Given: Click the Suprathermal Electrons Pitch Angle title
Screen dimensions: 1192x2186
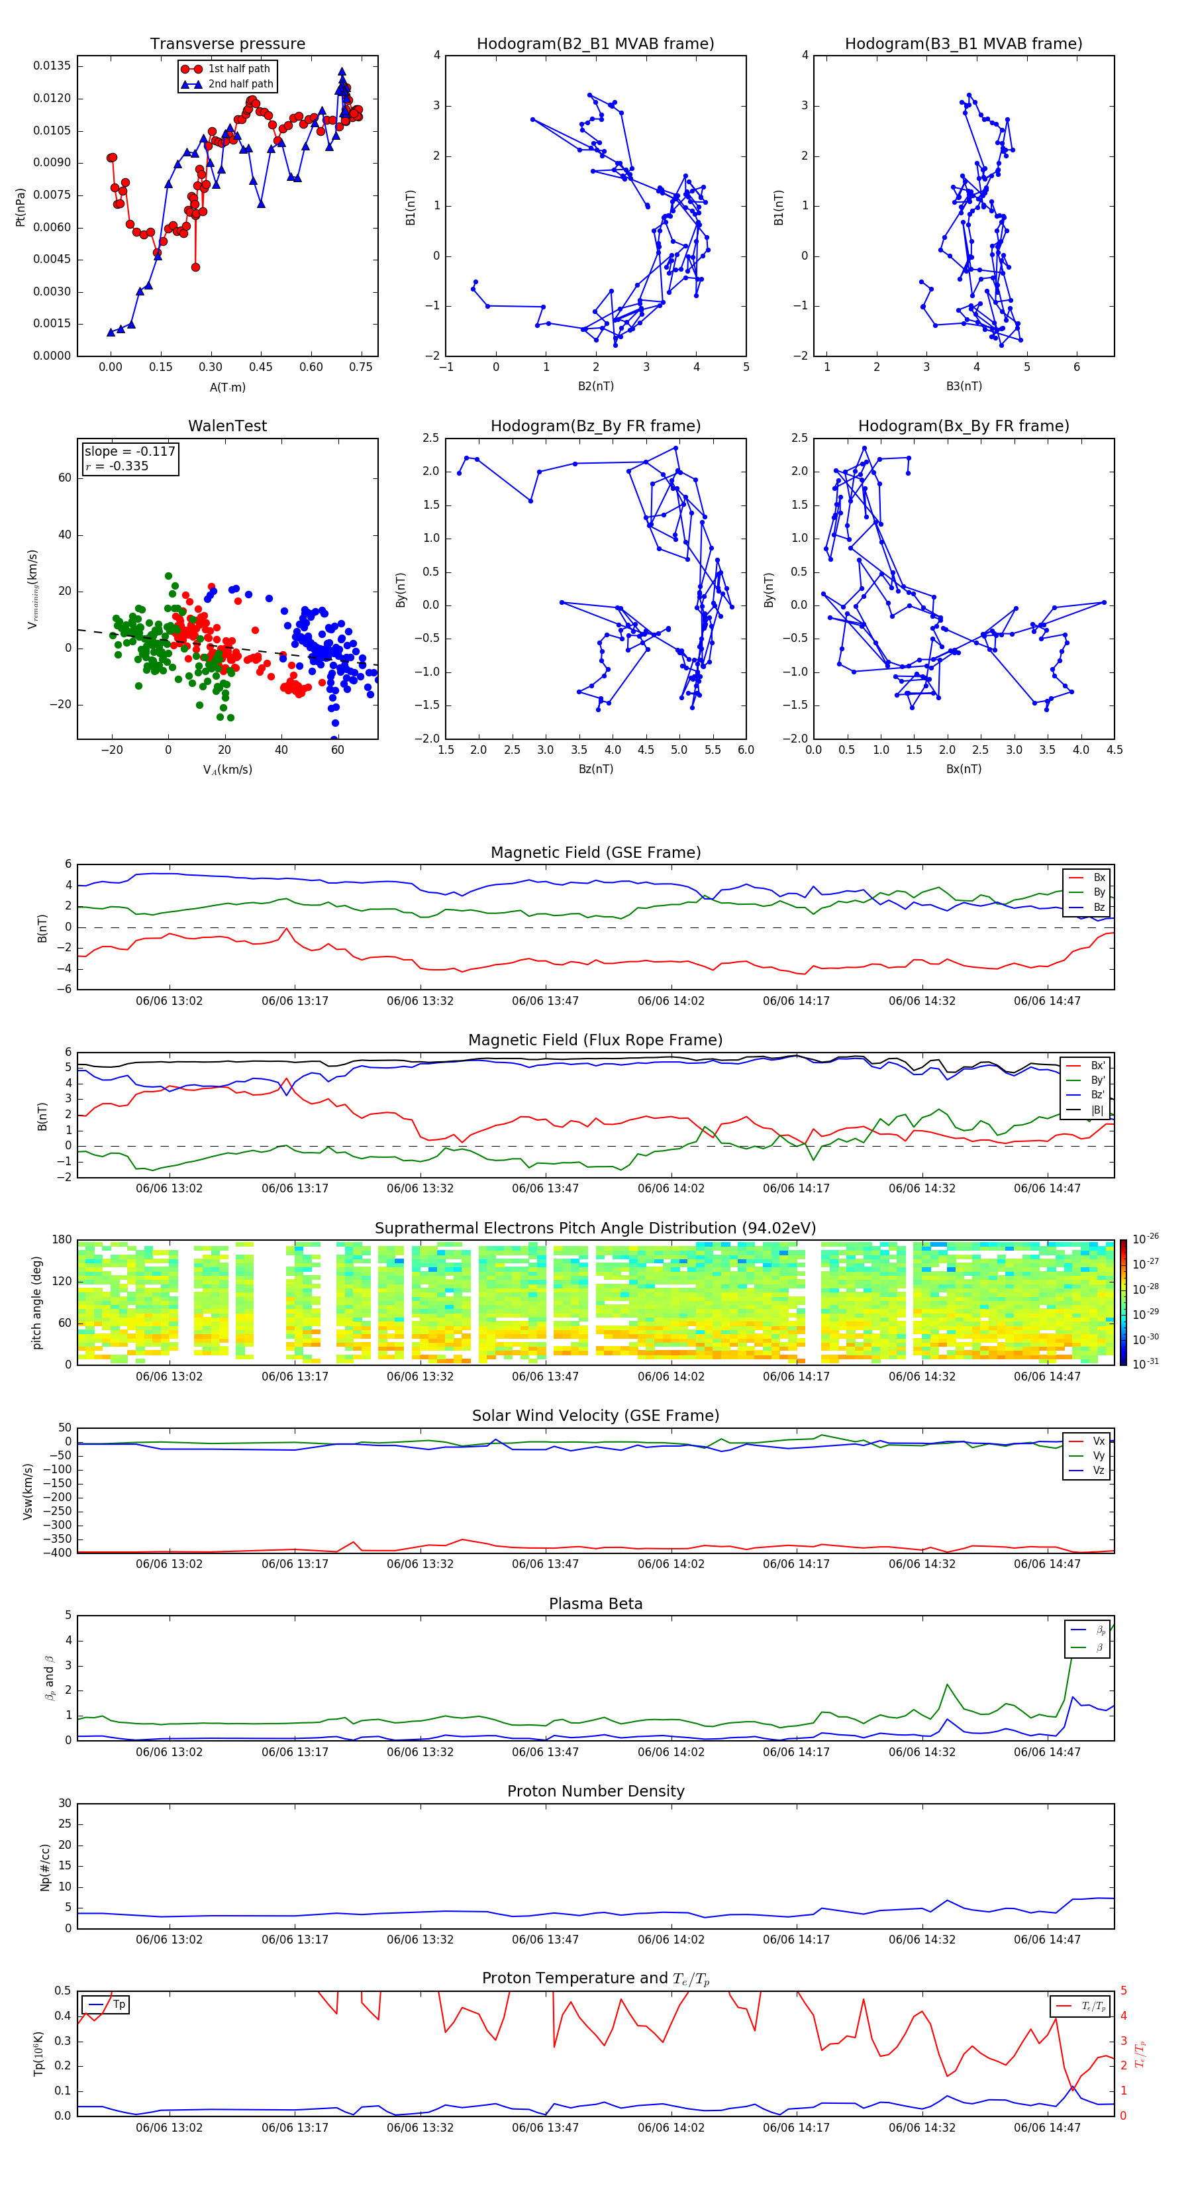Looking at the screenshot, I should (595, 1229).
